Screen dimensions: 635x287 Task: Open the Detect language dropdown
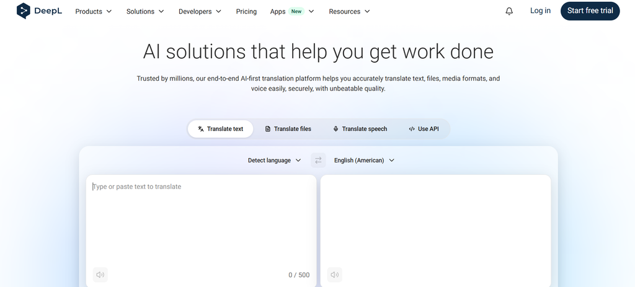(x=275, y=161)
